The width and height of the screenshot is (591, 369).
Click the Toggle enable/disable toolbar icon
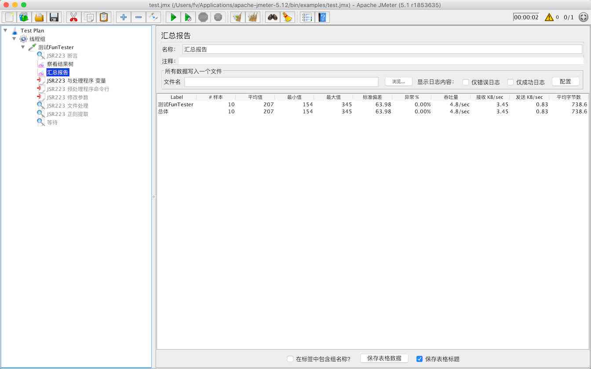point(153,17)
